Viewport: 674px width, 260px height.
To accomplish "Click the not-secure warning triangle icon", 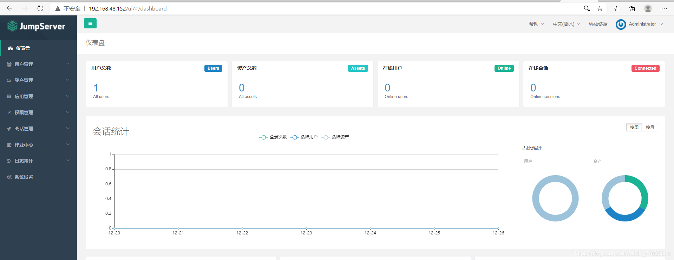I will pos(58,8).
